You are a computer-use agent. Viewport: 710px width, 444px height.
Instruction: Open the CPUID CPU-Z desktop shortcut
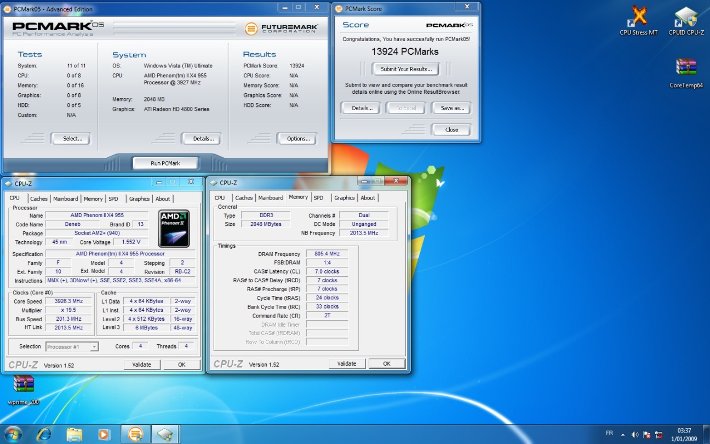686,20
